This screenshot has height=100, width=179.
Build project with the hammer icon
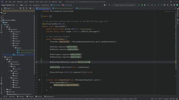109,5
